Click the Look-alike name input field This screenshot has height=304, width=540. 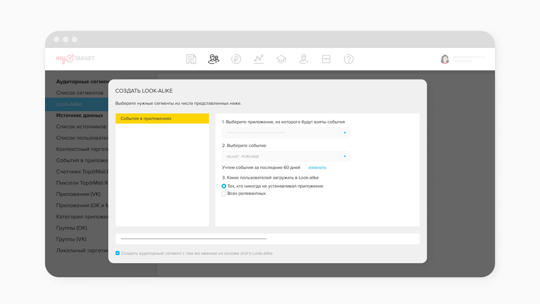pyautogui.click(x=267, y=239)
